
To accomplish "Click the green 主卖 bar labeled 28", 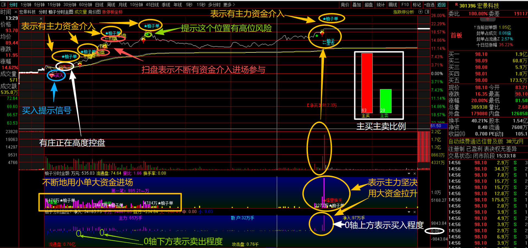I will coord(386,101).
